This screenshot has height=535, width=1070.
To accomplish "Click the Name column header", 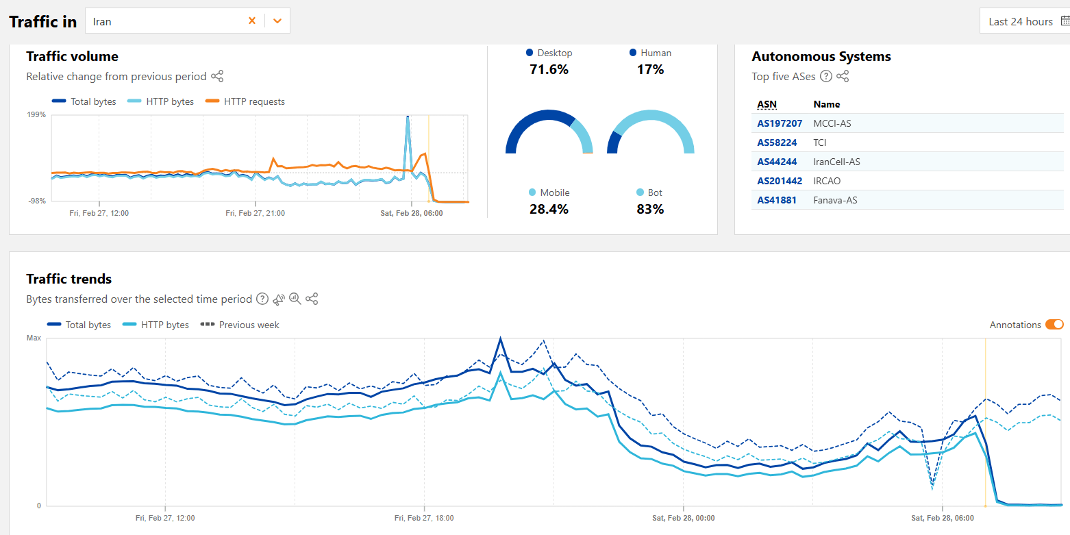I will 826,104.
